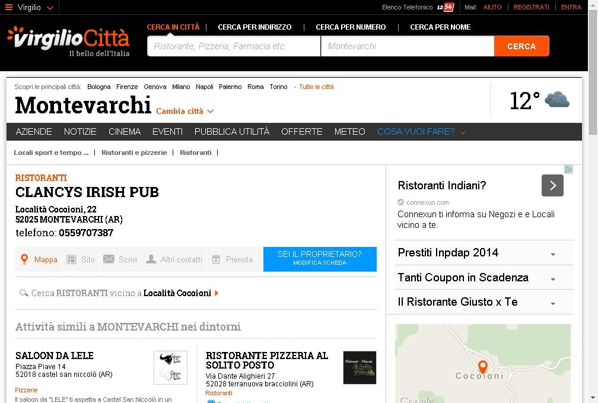Click SEI IL PROPRIETARIO? Modifica scheda button
Viewport: 598px width, 403px height.
tap(320, 259)
